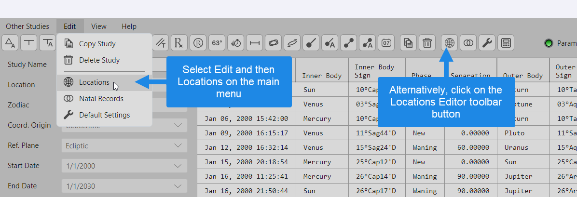The image size is (577, 197).
Task: Expand the Coord. Origin dropdown
Action: [x=179, y=125]
